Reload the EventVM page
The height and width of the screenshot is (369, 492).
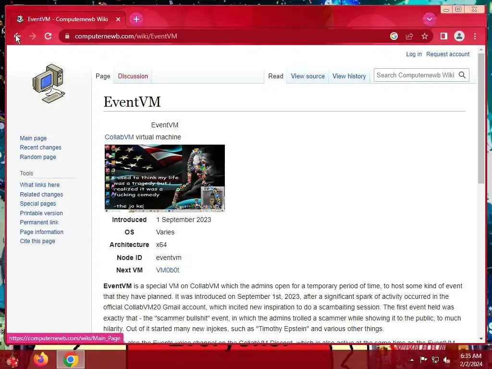tap(48, 36)
